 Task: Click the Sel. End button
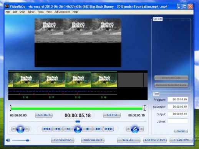[x=112, y=115]
